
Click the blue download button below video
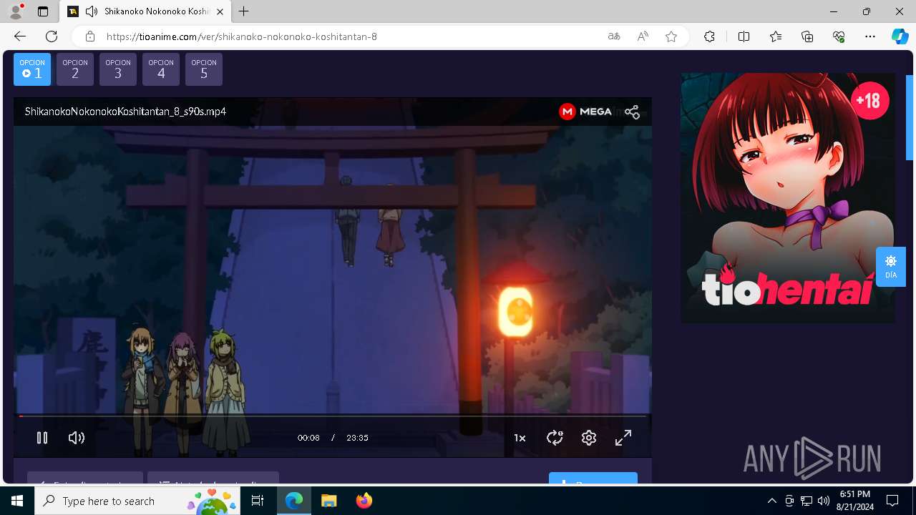point(593,478)
